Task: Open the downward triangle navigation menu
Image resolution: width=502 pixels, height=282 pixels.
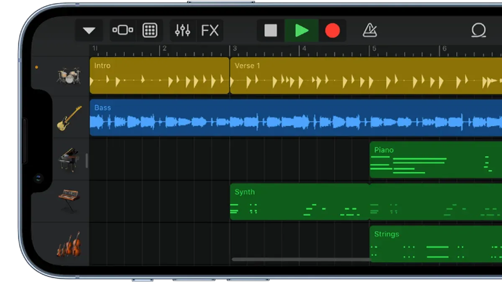Action: coord(89,30)
